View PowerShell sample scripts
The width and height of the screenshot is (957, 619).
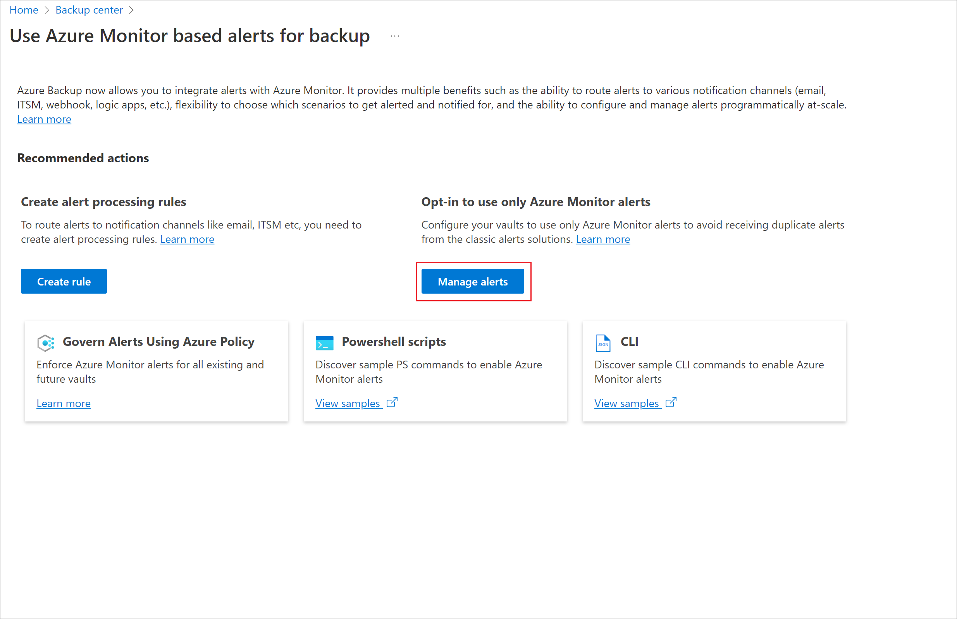click(x=356, y=402)
